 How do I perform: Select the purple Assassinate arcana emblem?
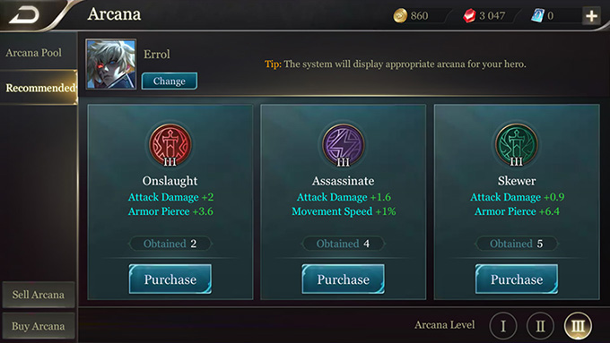pyautogui.click(x=343, y=145)
